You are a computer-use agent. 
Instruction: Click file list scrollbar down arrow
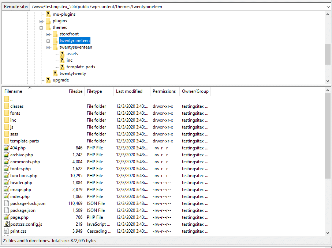(x=328, y=233)
